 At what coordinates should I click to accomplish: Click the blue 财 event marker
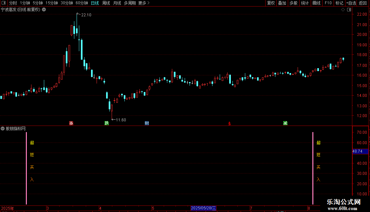click(x=147, y=123)
